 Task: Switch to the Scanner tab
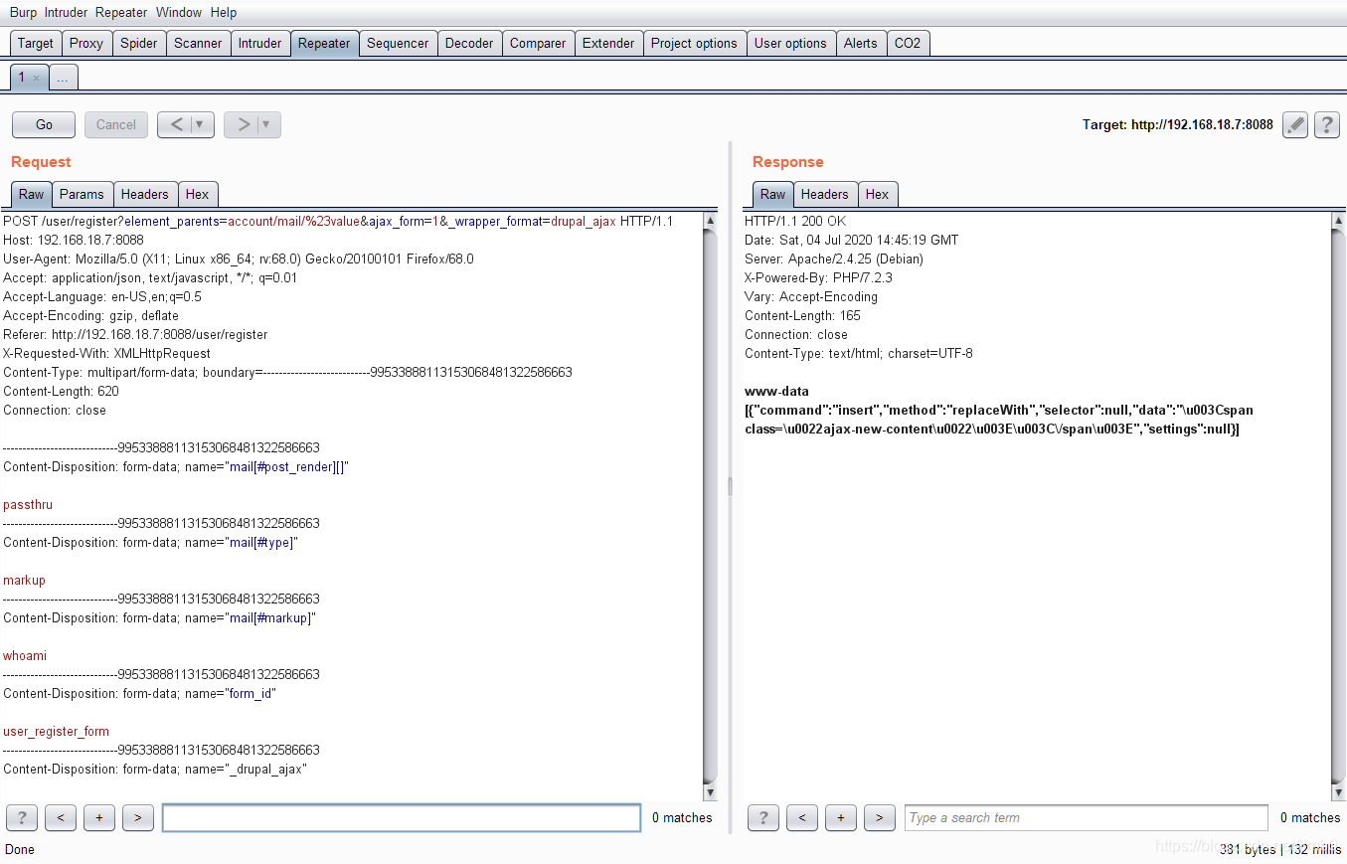click(198, 43)
